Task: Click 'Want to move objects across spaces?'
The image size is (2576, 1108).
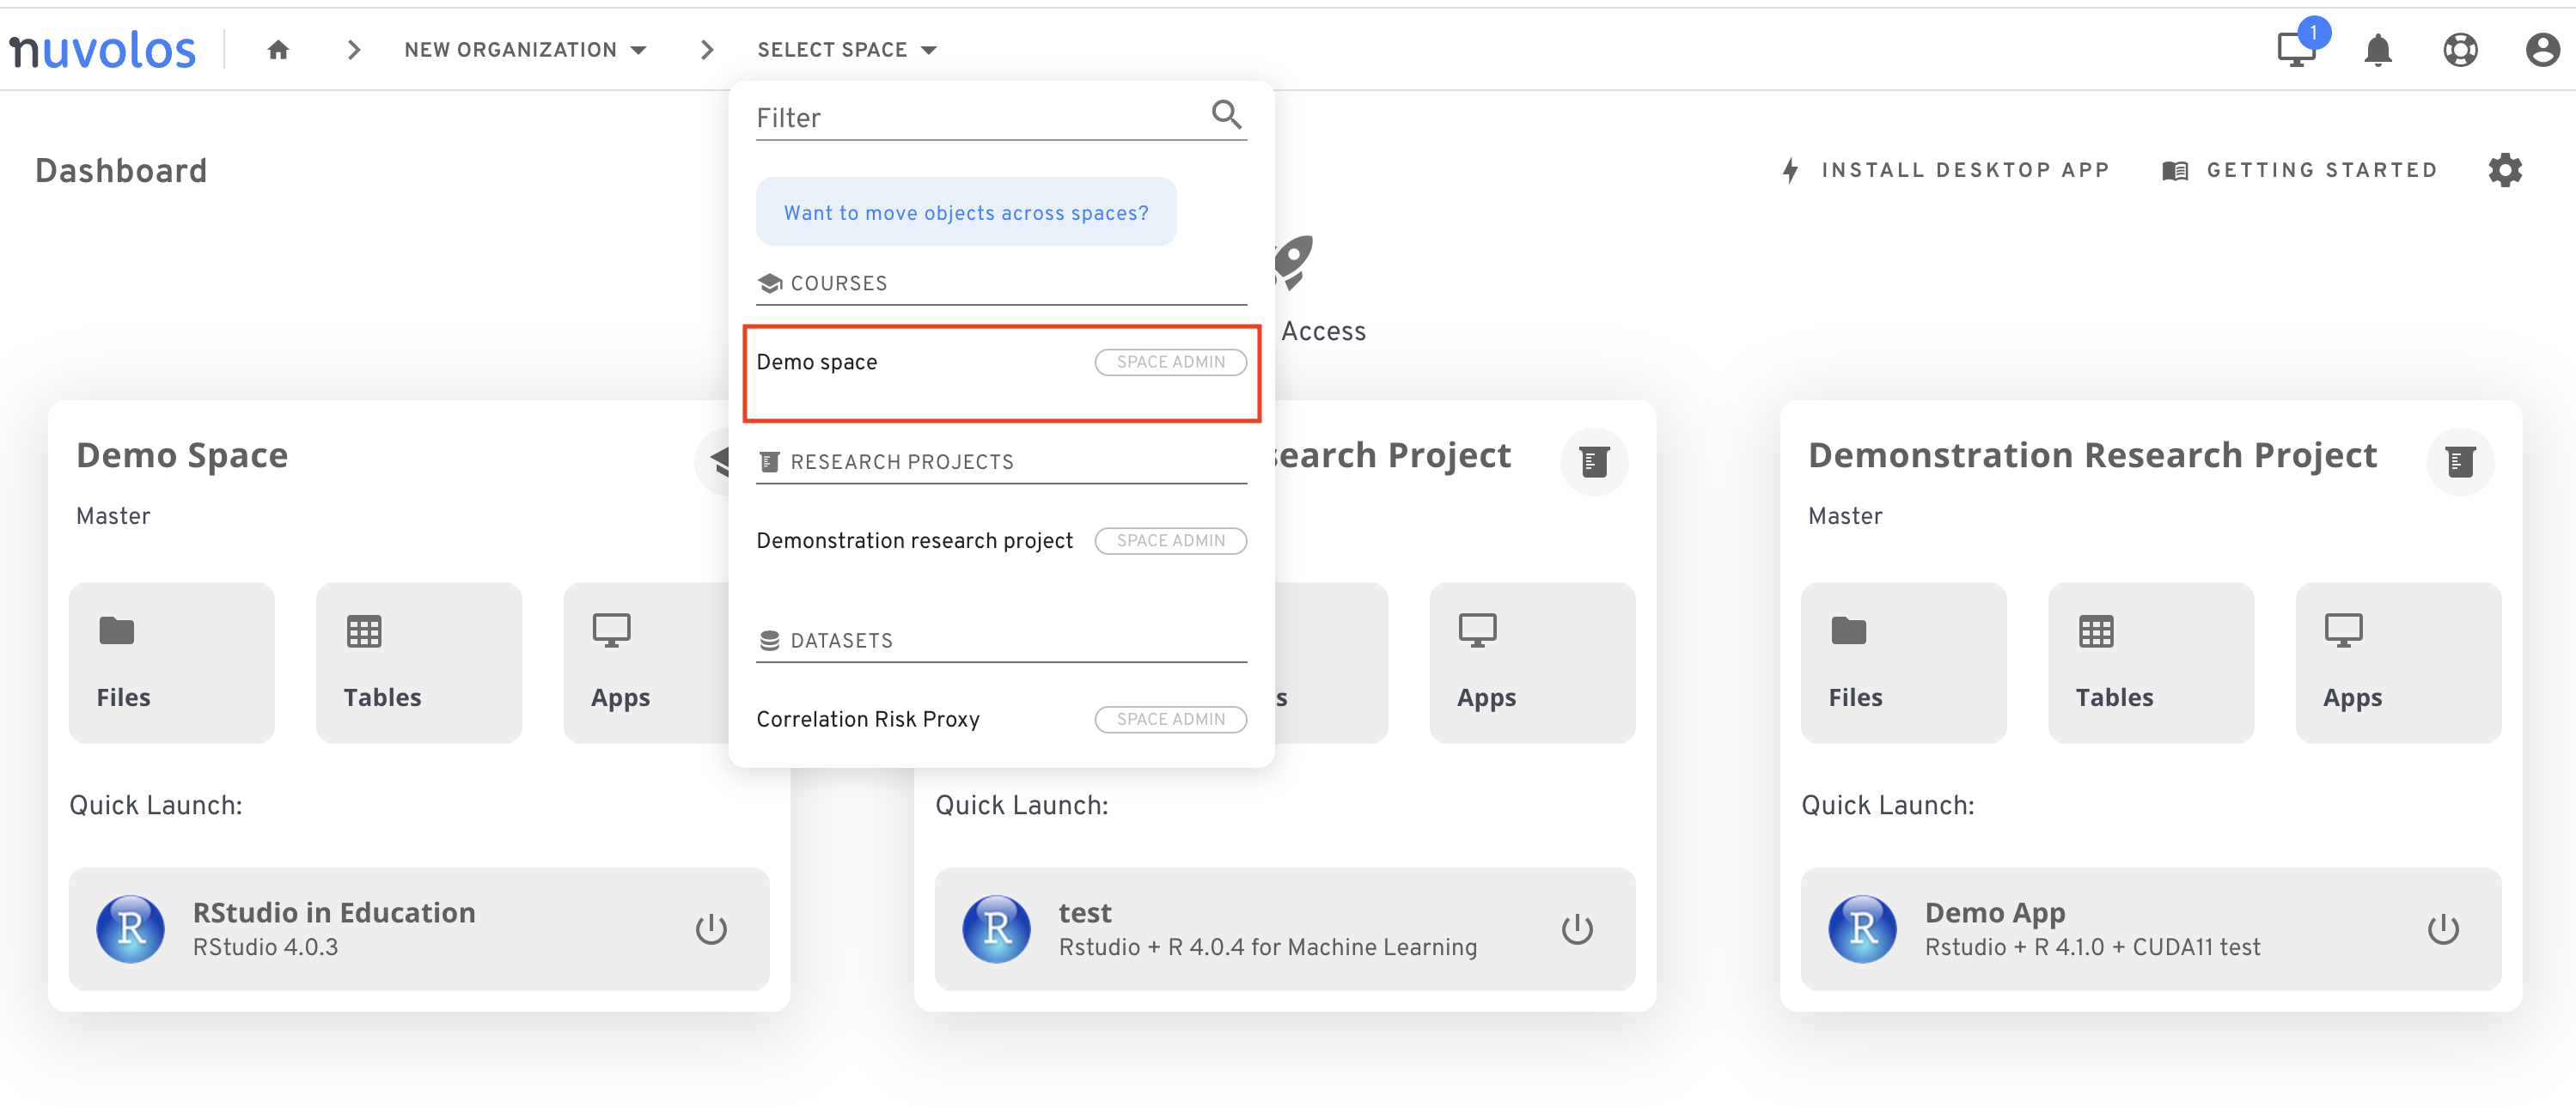Action: click(966, 212)
